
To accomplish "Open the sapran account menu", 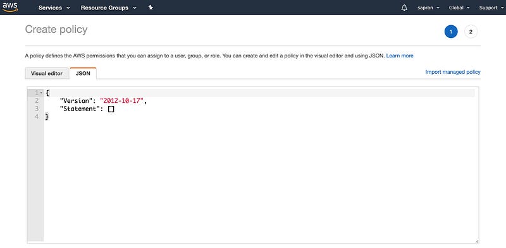I will (428, 8).
